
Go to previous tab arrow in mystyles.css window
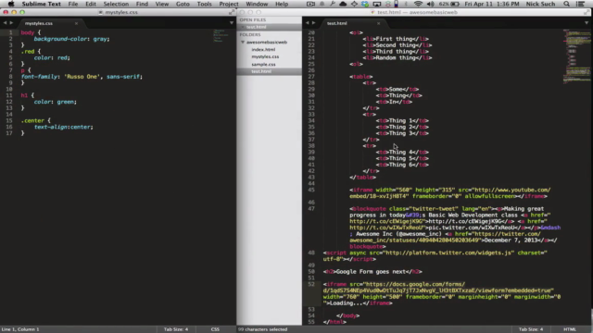coord(5,23)
